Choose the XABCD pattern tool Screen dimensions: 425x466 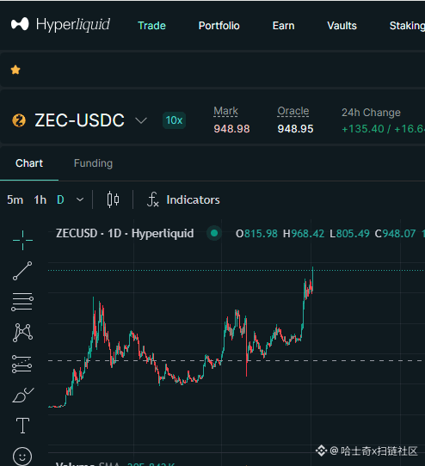[23, 333]
